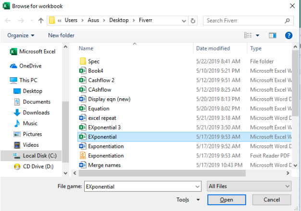301x211 pixels.
Task: Expand the File name dropdown arrow
Action: [x=197, y=187]
